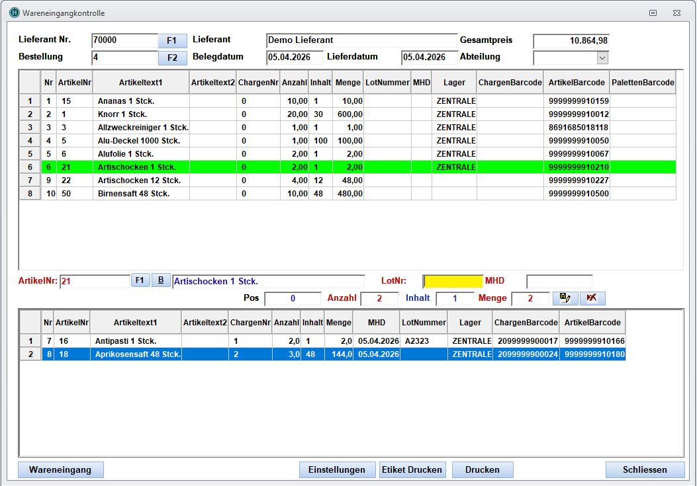Click the Etiket Drucken button
Image resolution: width=697 pixels, height=486 pixels.
coord(412,469)
